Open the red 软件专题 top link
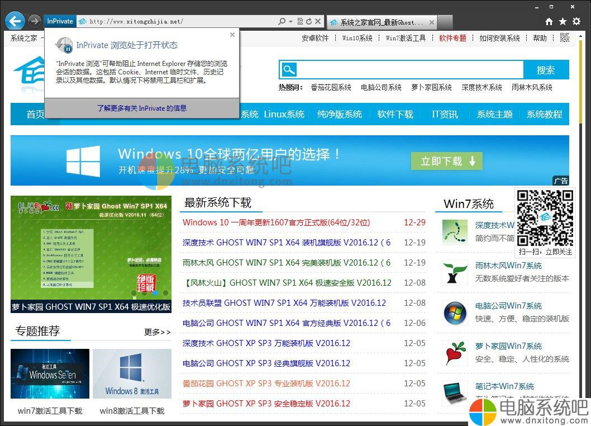The image size is (591, 426). coord(452,38)
